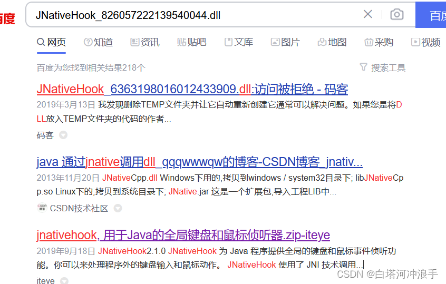The width and height of the screenshot is (446, 284).
Task: Click the Baidu logo
Action: (7, 19)
